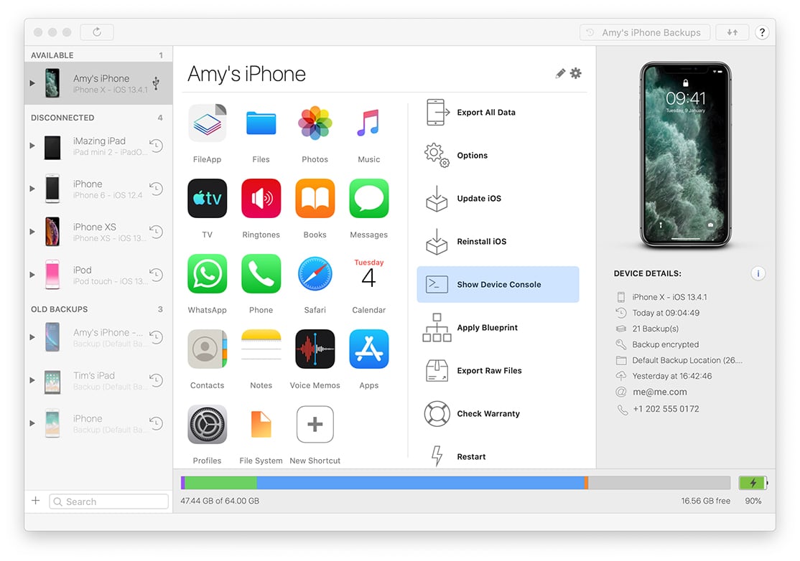
Task: Open the Books icon
Action: pyautogui.click(x=315, y=199)
